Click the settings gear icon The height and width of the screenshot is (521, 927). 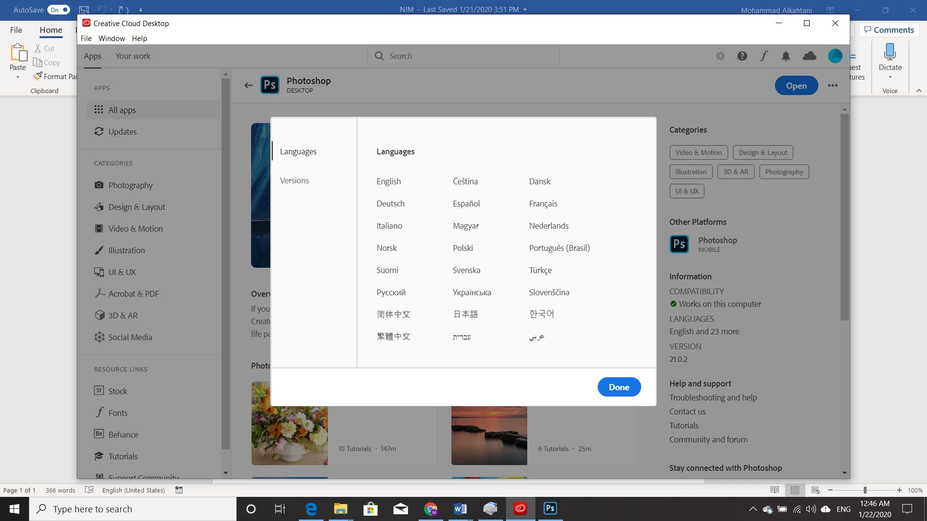pyautogui.click(x=720, y=56)
